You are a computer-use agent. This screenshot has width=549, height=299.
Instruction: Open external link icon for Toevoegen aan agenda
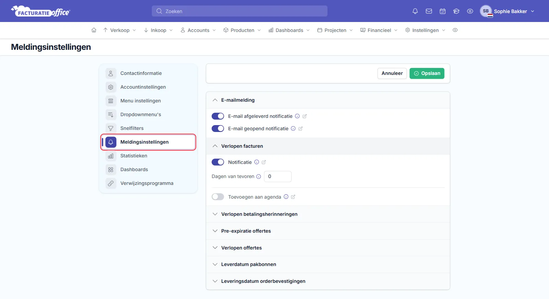(x=293, y=197)
